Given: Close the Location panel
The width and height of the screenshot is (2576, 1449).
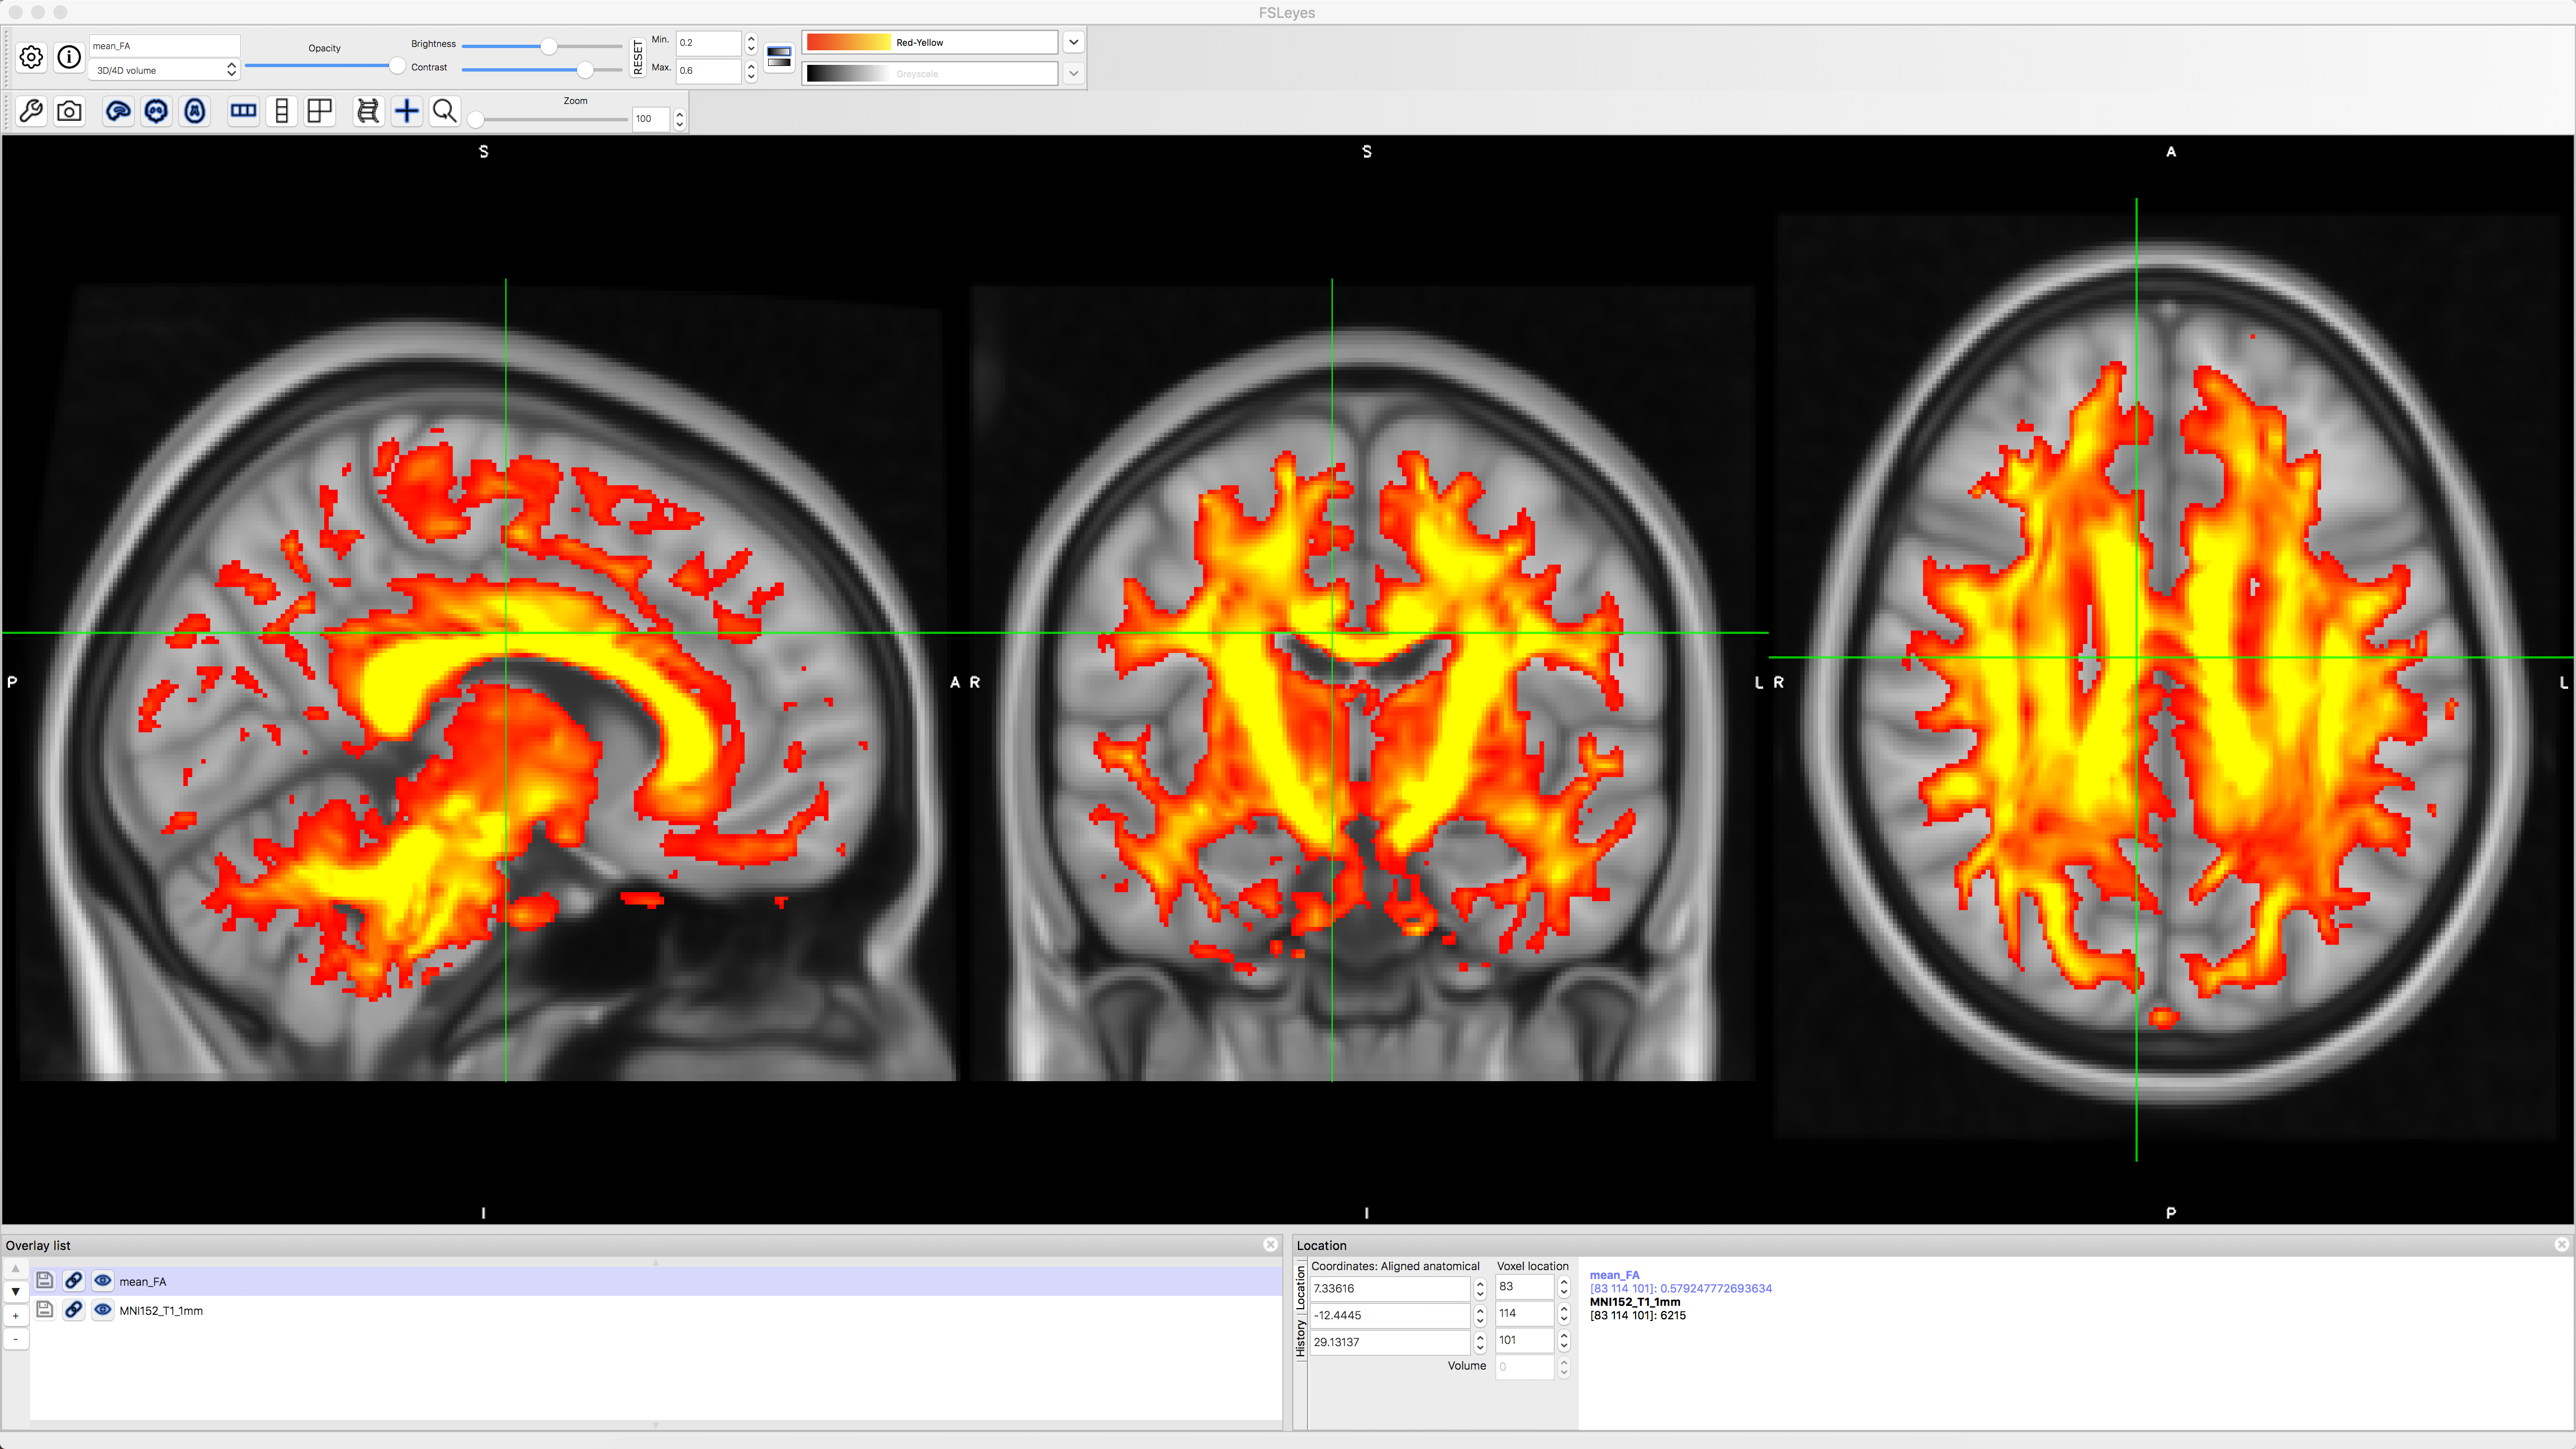Looking at the screenshot, I should [2561, 1244].
